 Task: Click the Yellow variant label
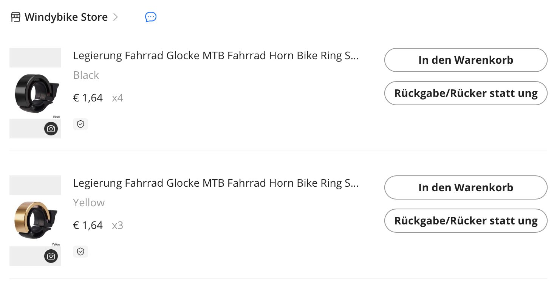click(x=89, y=203)
